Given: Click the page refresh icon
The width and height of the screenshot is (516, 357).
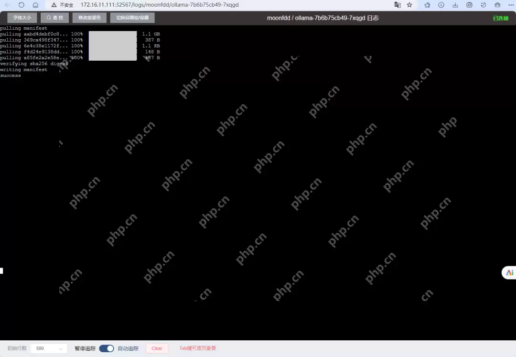Looking at the screenshot, I should (x=21, y=5).
